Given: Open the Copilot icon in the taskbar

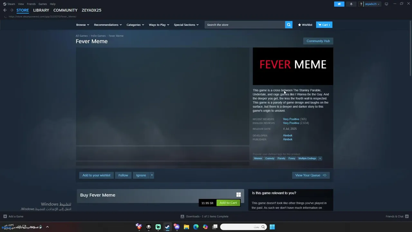Looking at the screenshot, I should coord(205,227).
